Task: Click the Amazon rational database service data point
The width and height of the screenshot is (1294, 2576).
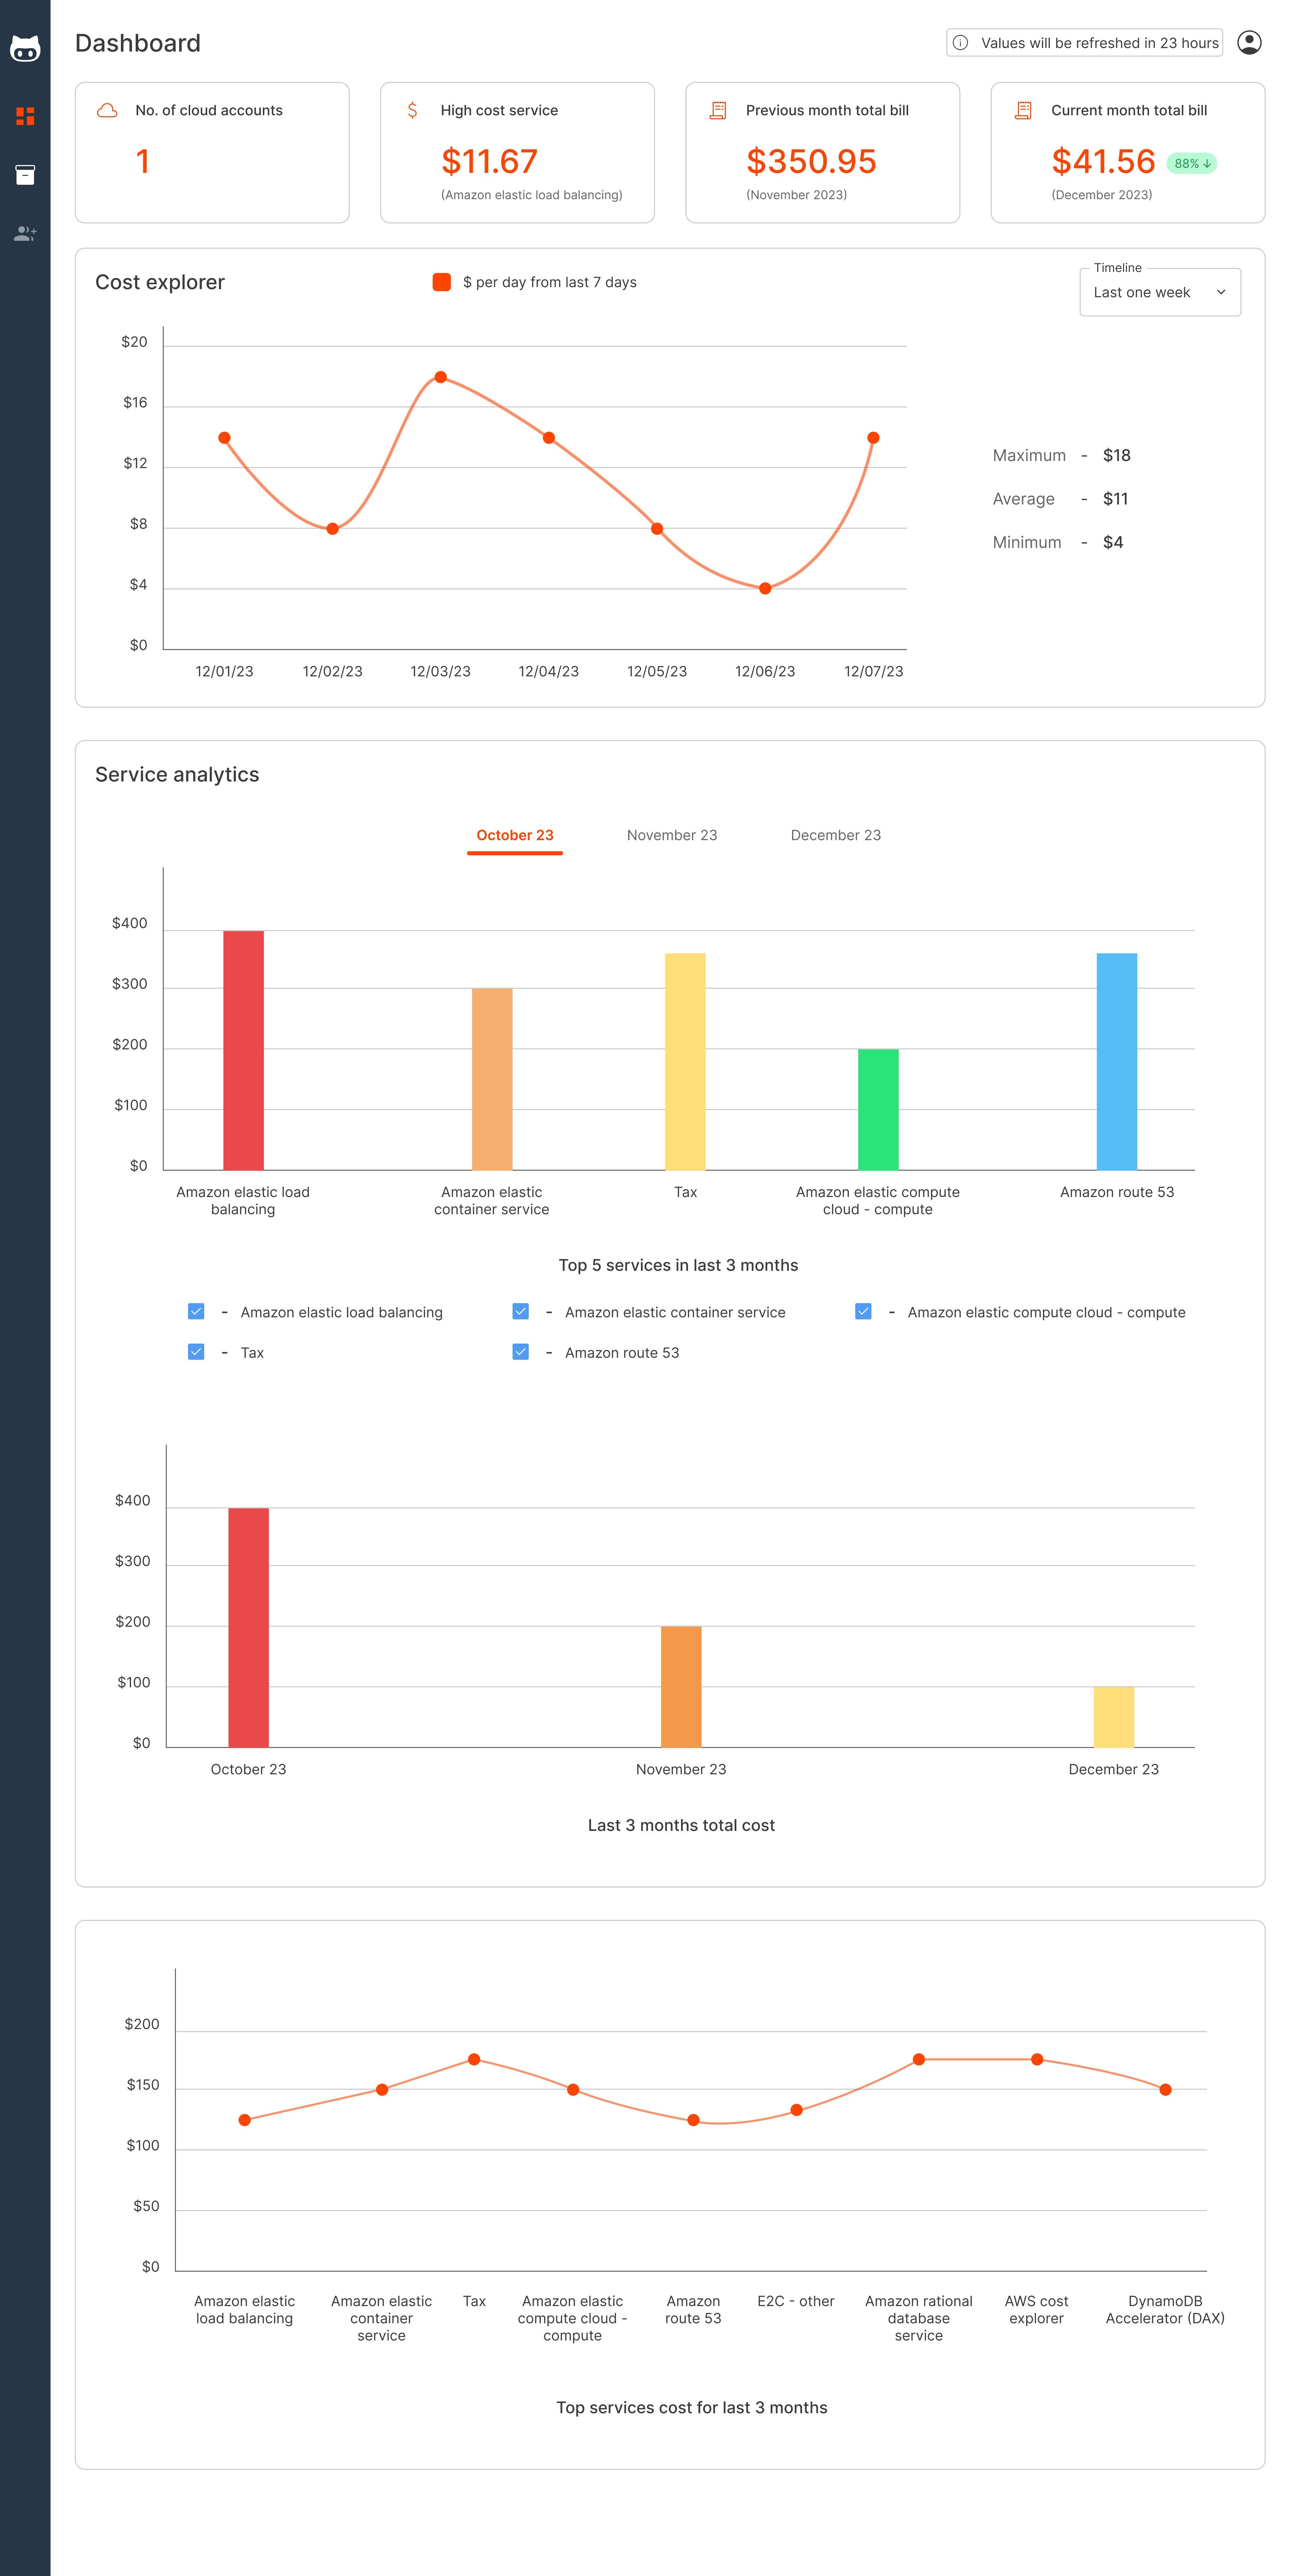Action: 919,2059
